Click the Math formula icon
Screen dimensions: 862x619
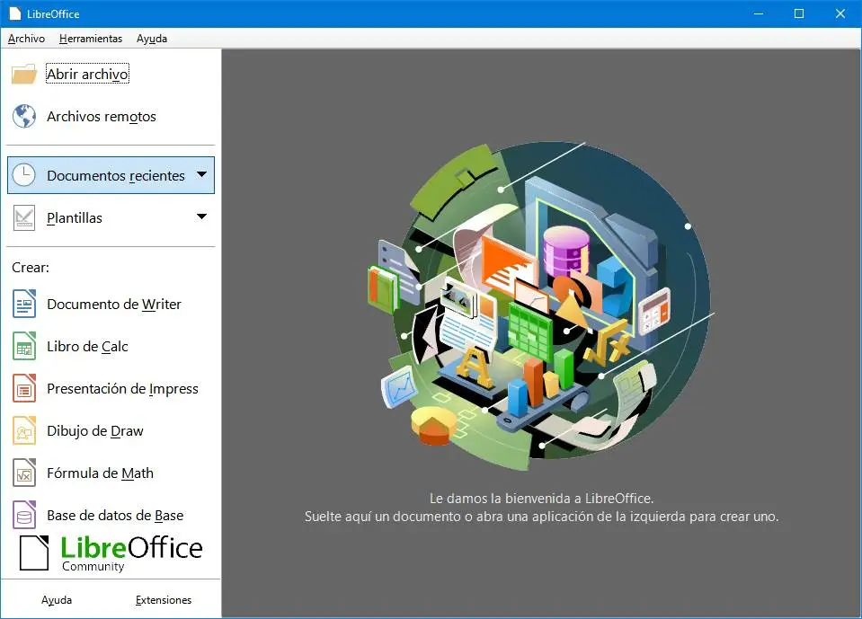click(24, 473)
